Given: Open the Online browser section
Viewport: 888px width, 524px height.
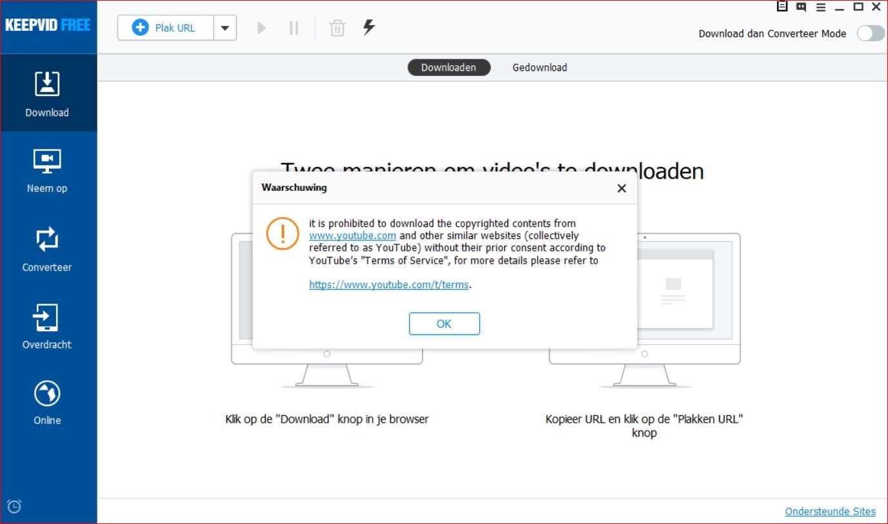Looking at the screenshot, I should click(x=47, y=403).
